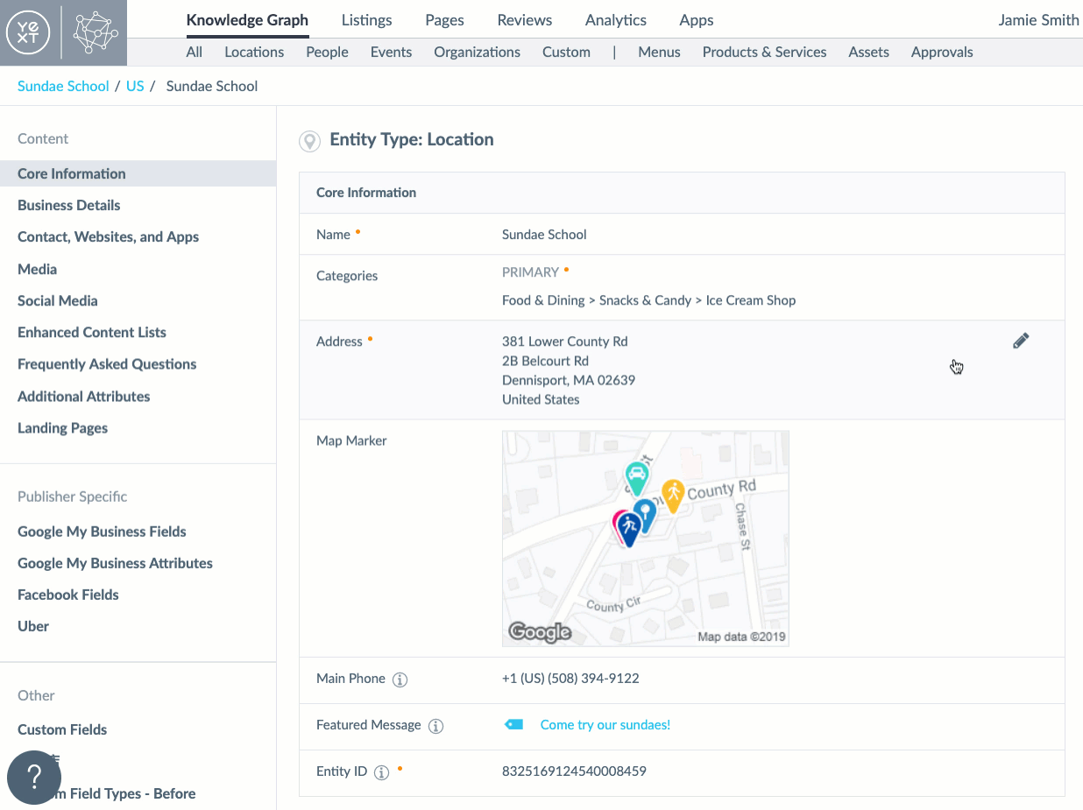Open Google My Business Attributes
This screenshot has width=1083, height=810.
[x=116, y=563]
